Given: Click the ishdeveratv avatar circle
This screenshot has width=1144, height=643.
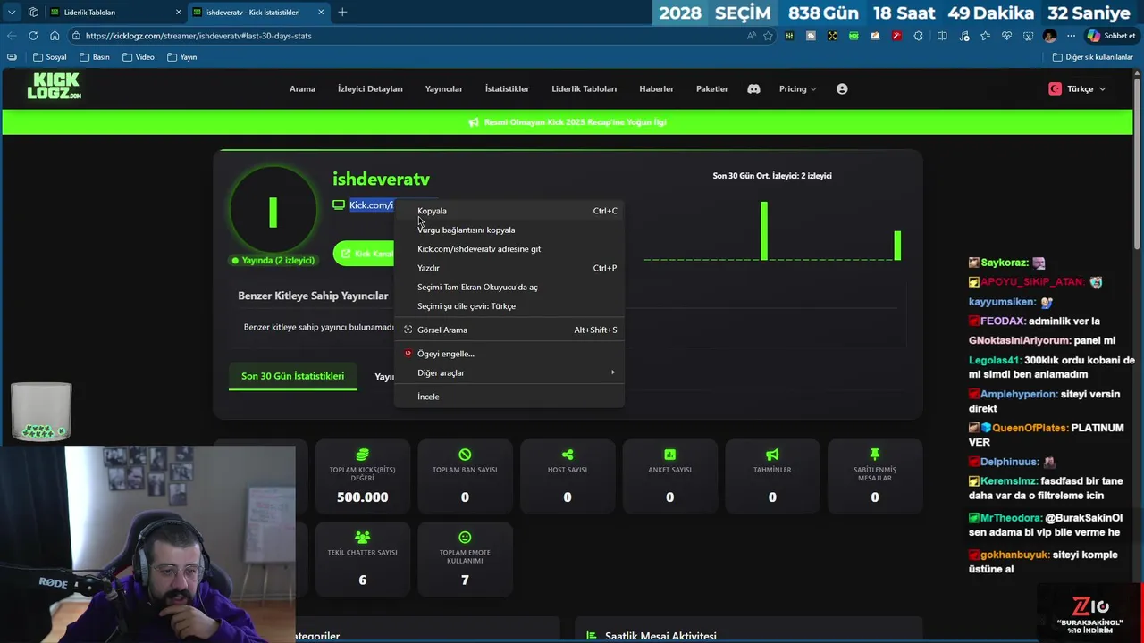Looking at the screenshot, I should pyautogui.click(x=273, y=211).
